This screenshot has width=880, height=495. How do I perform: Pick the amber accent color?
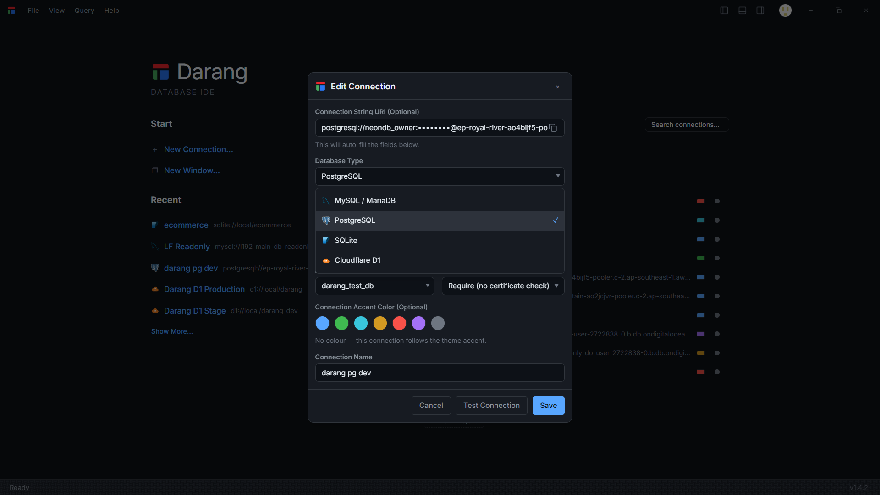coord(380,323)
